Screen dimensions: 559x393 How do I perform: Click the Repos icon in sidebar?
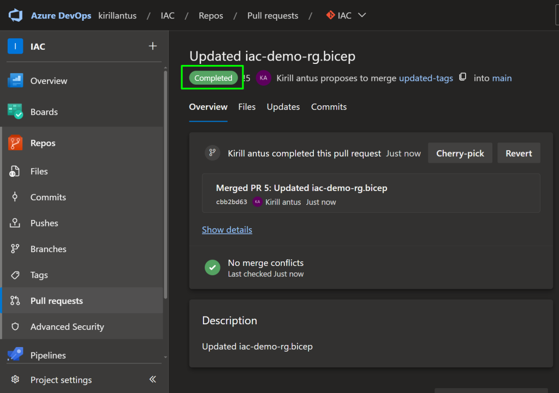(15, 143)
